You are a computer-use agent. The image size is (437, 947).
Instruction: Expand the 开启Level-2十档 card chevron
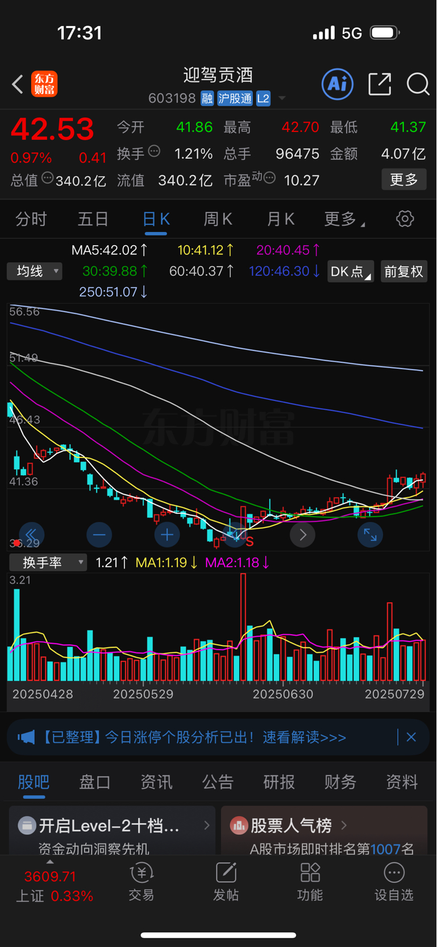click(207, 825)
